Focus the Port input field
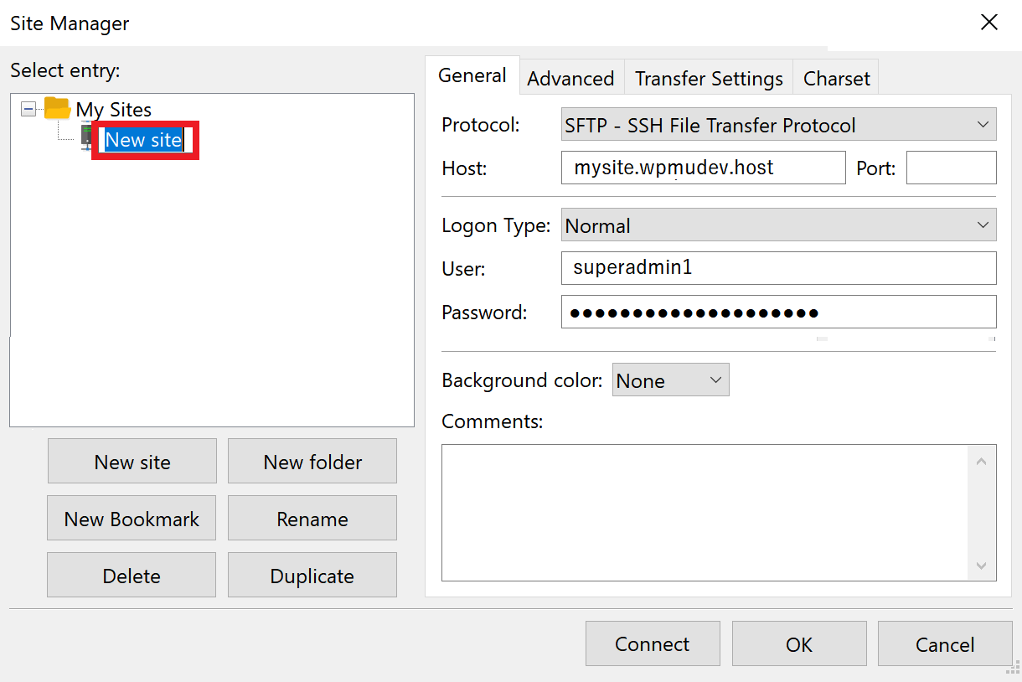Image resolution: width=1022 pixels, height=682 pixels. (x=951, y=168)
